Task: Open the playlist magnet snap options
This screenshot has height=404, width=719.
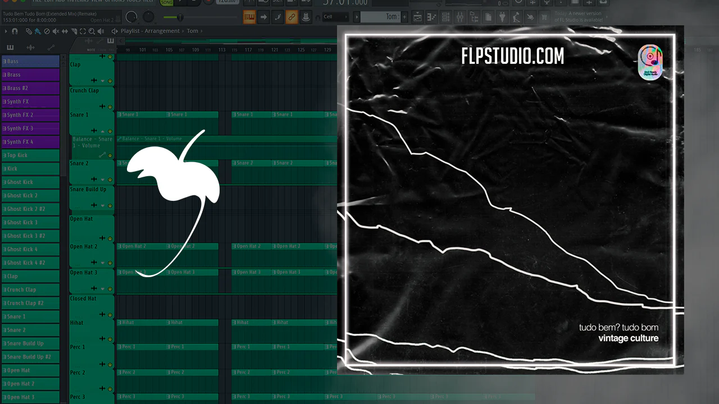Action: 15,31
